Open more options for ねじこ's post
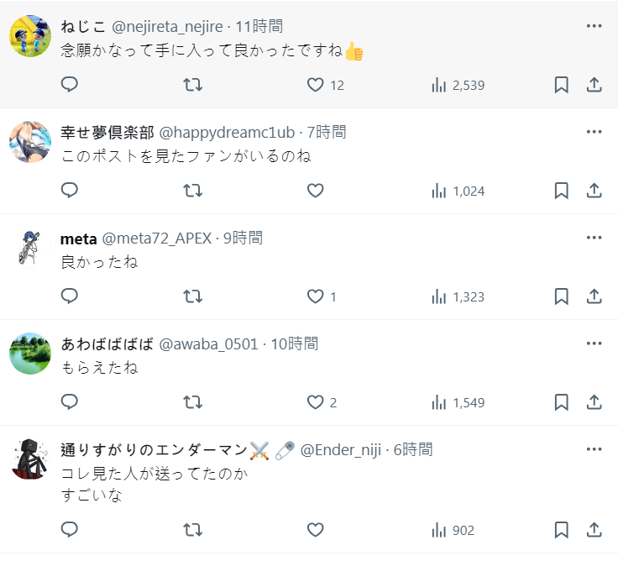The image size is (618, 561). [594, 26]
